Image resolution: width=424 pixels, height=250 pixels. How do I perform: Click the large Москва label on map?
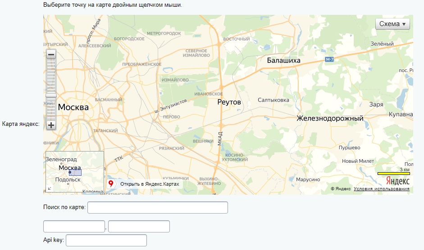(x=73, y=107)
